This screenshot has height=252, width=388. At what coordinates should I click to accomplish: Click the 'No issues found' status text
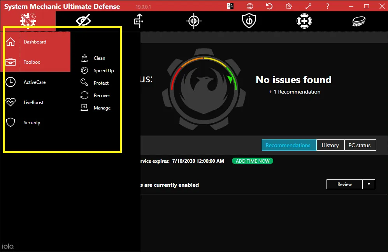coord(293,80)
